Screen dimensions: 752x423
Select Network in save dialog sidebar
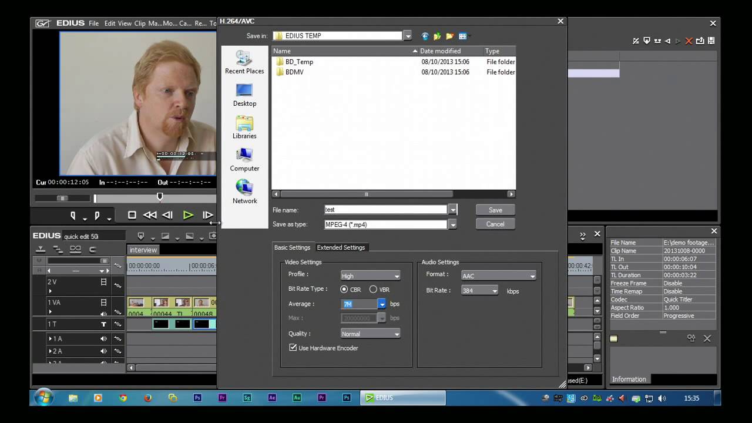pos(244,192)
